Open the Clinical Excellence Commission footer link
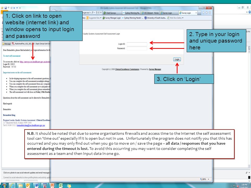This screenshot has width=251, height=188. (127, 69)
